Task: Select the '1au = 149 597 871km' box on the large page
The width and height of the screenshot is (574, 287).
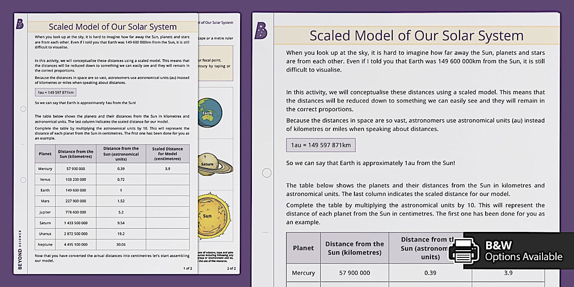Action: (321, 145)
